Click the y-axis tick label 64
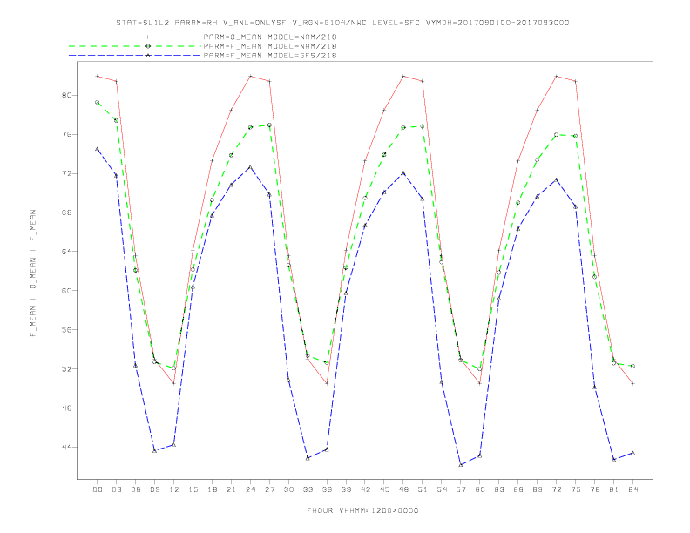The width and height of the screenshot is (690, 533). coord(66,252)
